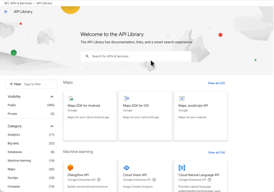Image resolution: width=274 pixels, height=192 pixels.
Task: Click the Dialogflow API hexagon icon
Action: [x=71, y=168]
